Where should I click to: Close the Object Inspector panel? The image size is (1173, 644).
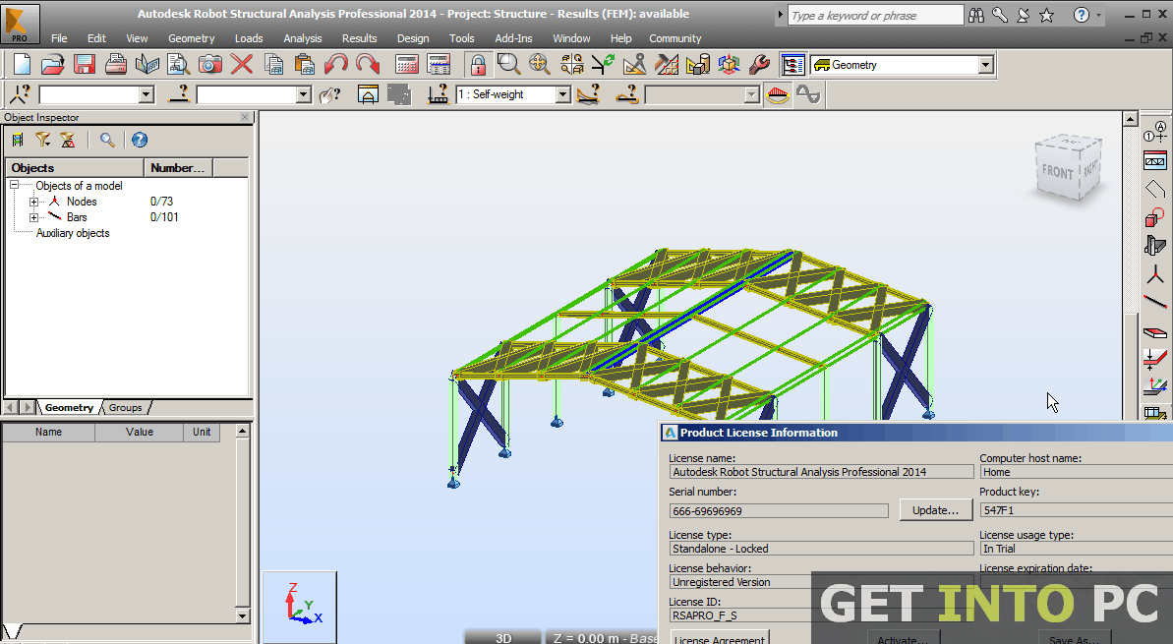click(x=245, y=117)
